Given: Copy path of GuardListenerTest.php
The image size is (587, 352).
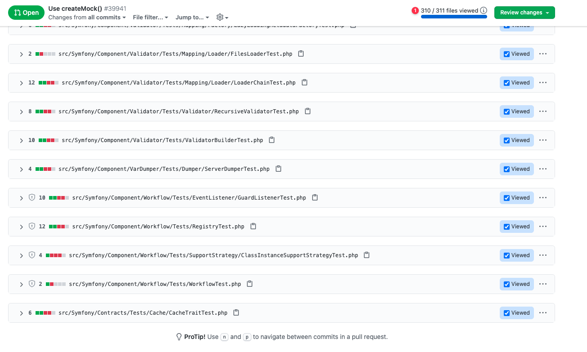Looking at the screenshot, I should [315, 197].
